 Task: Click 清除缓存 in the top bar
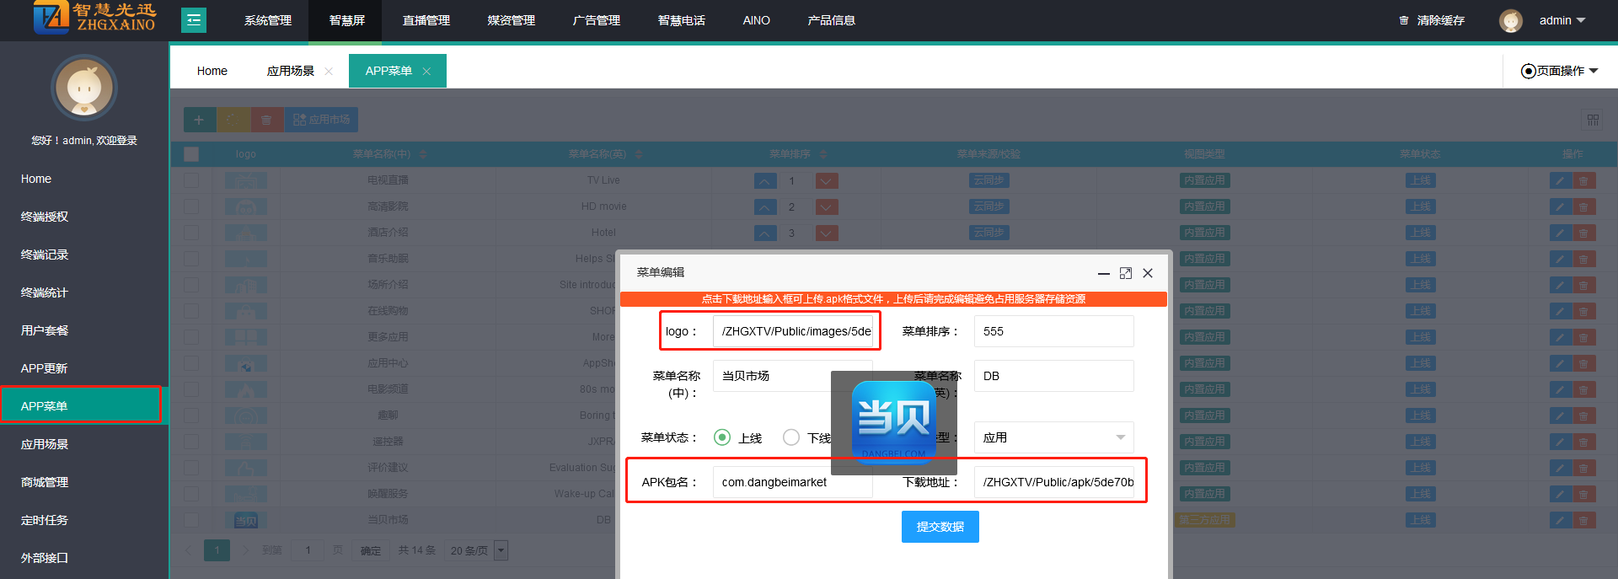pos(1432,20)
